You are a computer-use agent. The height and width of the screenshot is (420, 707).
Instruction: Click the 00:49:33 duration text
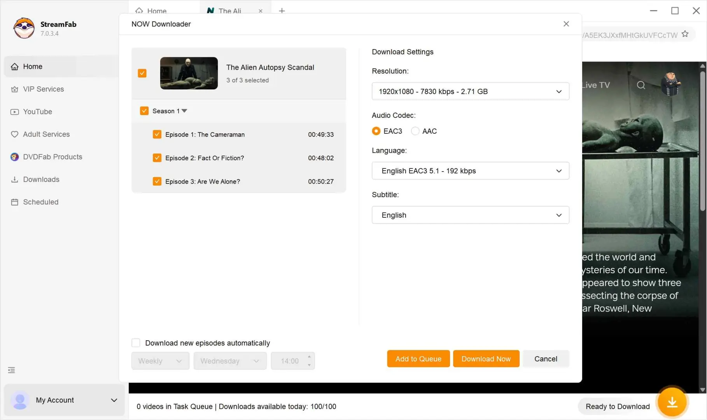click(x=321, y=135)
